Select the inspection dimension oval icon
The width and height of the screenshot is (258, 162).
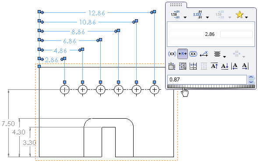click(x=193, y=54)
